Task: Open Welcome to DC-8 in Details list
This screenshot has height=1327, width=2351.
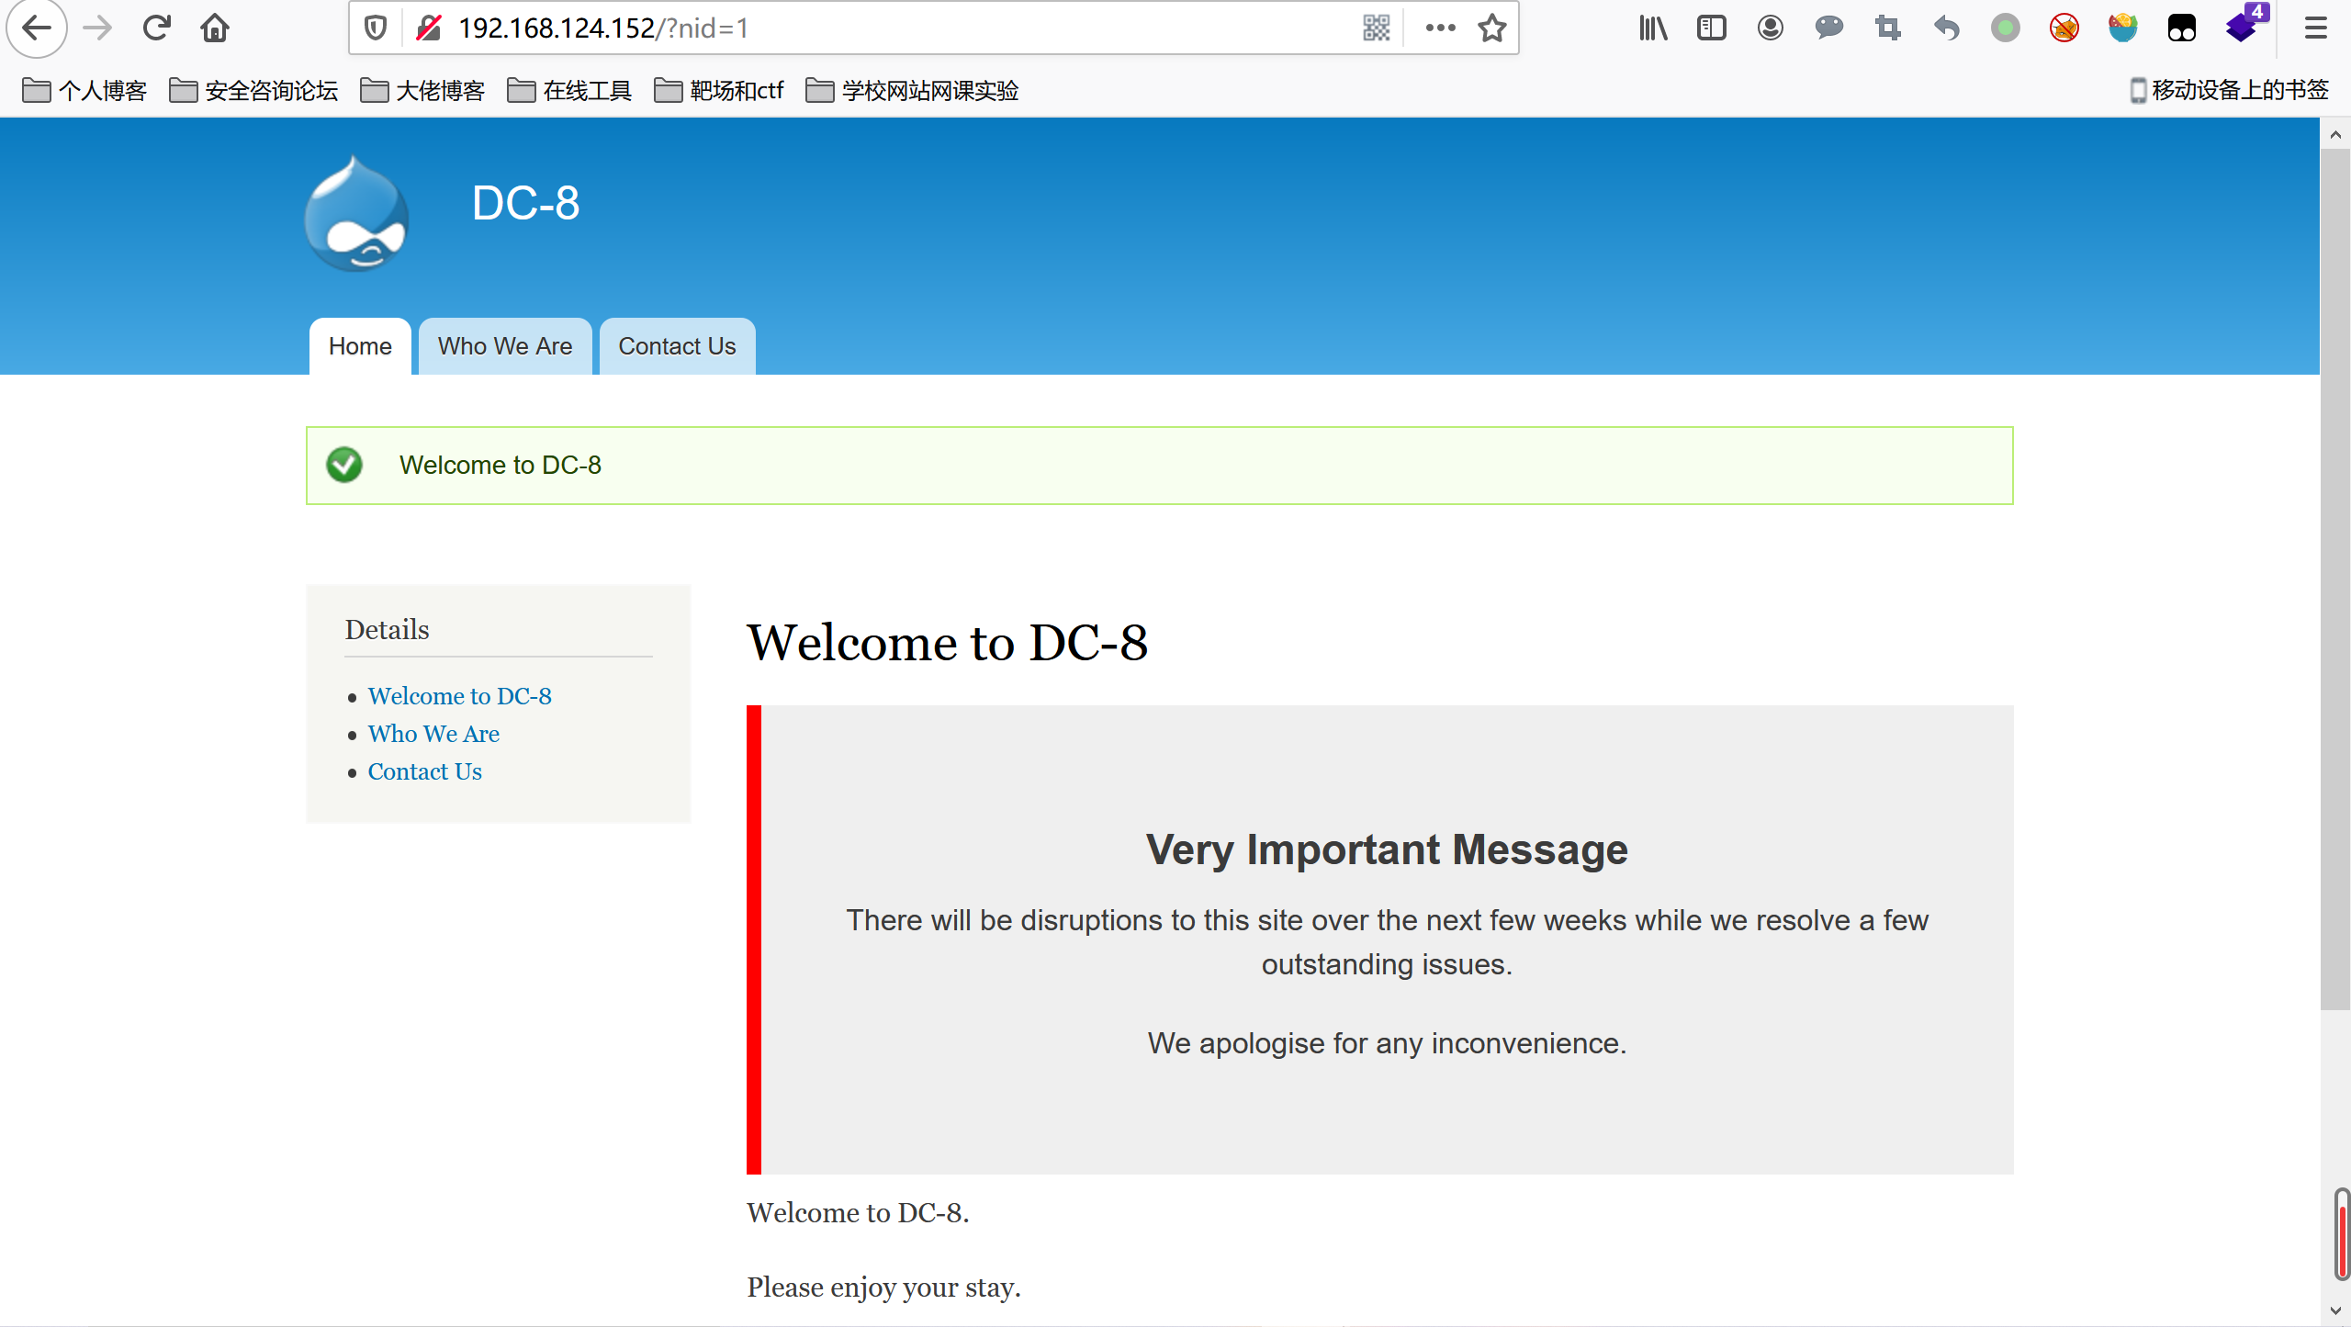Action: (x=459, y=696)
